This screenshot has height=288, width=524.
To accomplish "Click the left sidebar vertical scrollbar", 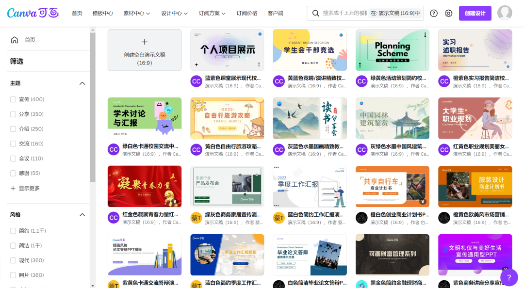I will pyautogui.click(x=93, y=107).
